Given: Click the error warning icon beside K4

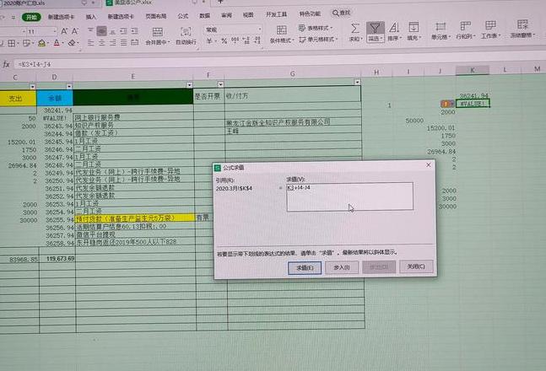Looking at the screenshot, I should [446, 104].
